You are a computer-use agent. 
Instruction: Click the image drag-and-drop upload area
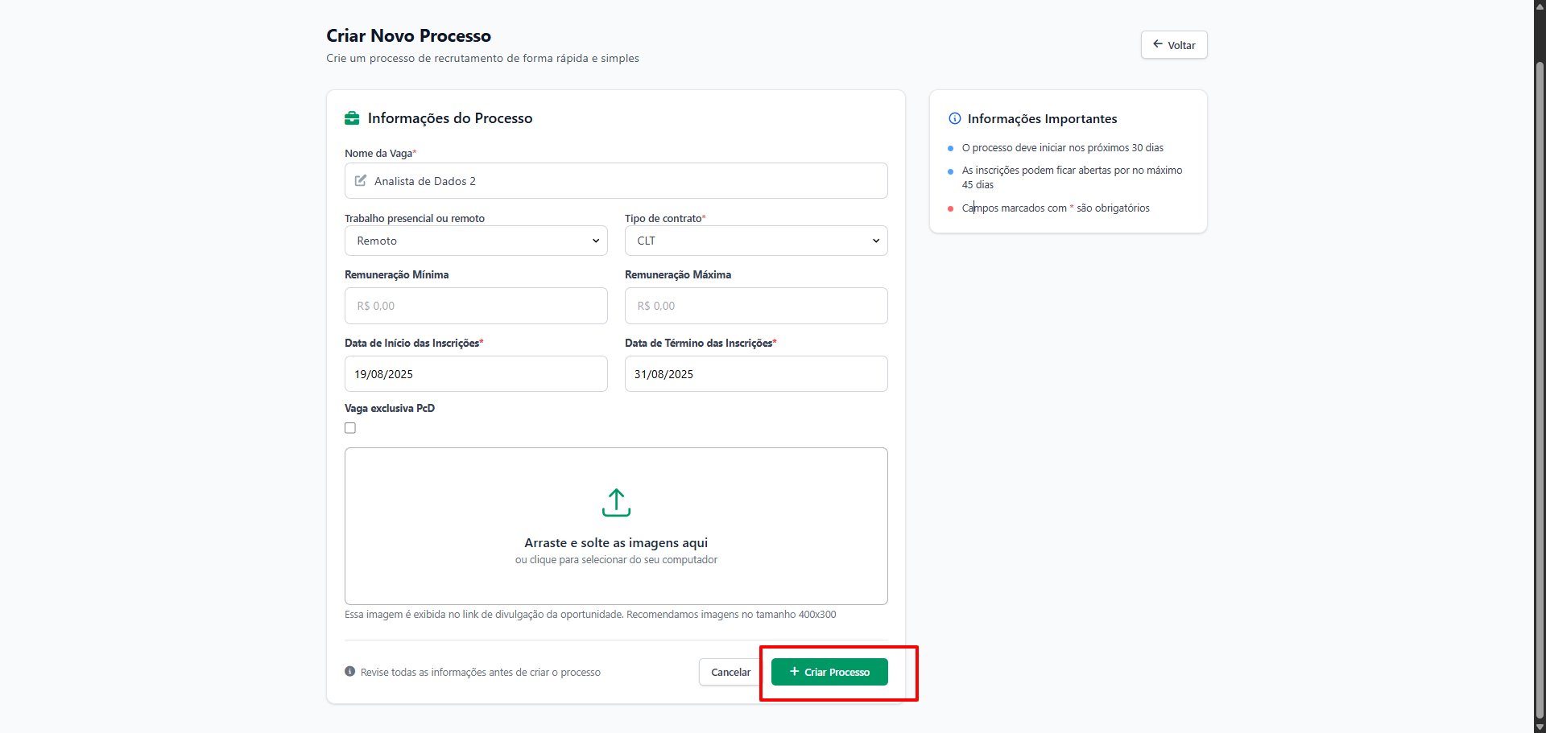[x=616, y=526]
